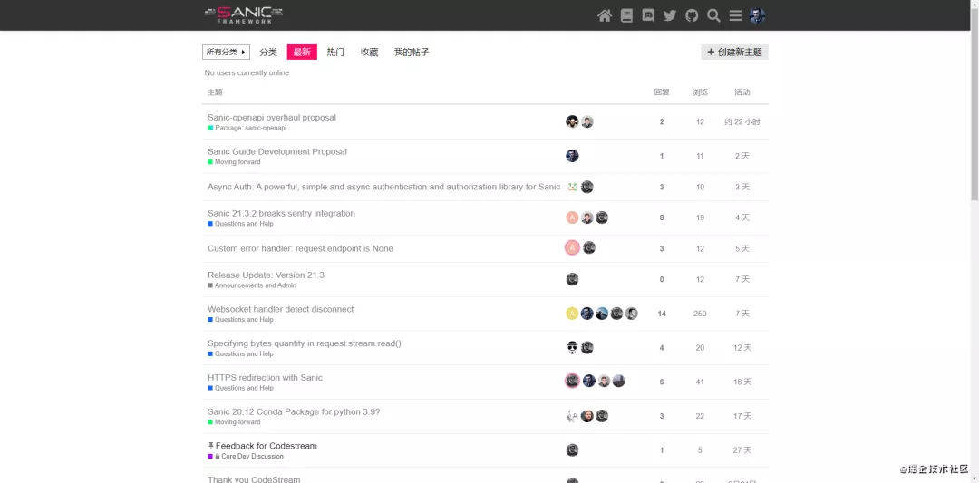Open the current user avatar menu

pyautogui.click(x=757, y=15)
